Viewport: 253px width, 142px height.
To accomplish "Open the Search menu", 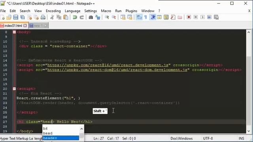I will tap(25, 11).
